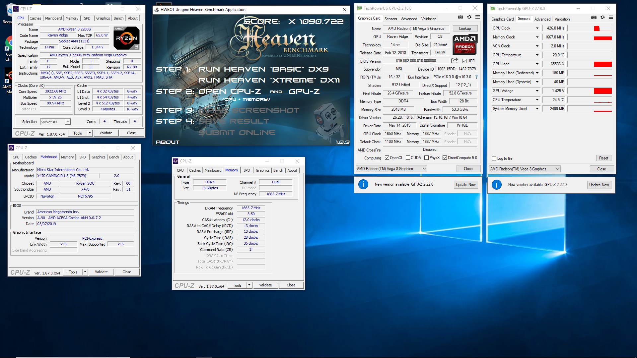
Task: Open the SPD tab in CPU-Z Memory window
Action: point(247,171)
